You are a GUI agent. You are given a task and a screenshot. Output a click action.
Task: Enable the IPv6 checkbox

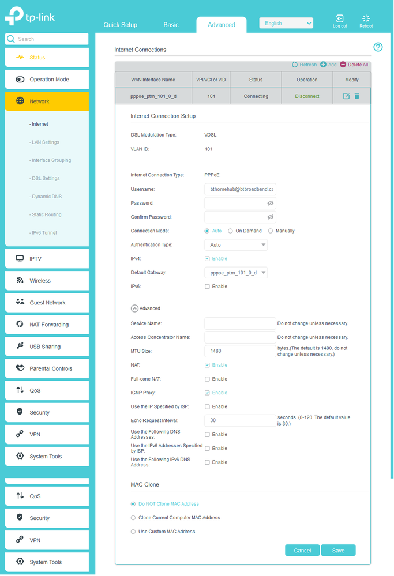[208, 287]
